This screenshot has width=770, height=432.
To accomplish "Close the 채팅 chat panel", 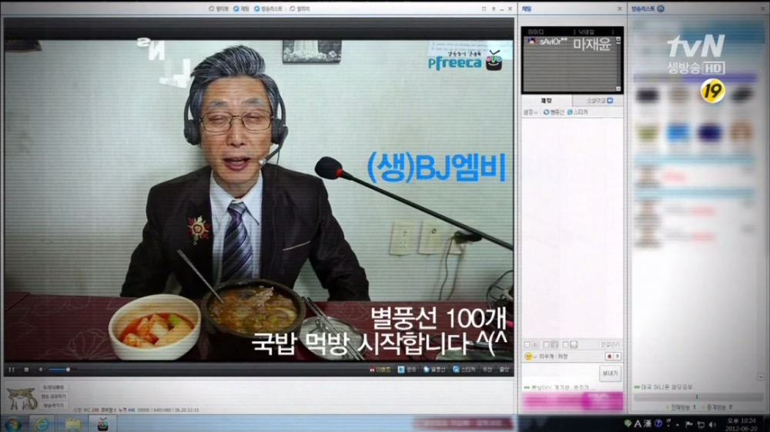I will click(619, 8).
